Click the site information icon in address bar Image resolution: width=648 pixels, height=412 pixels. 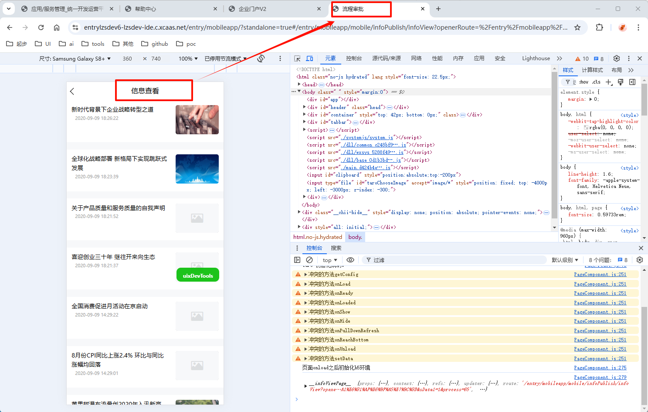click(75, 27)
